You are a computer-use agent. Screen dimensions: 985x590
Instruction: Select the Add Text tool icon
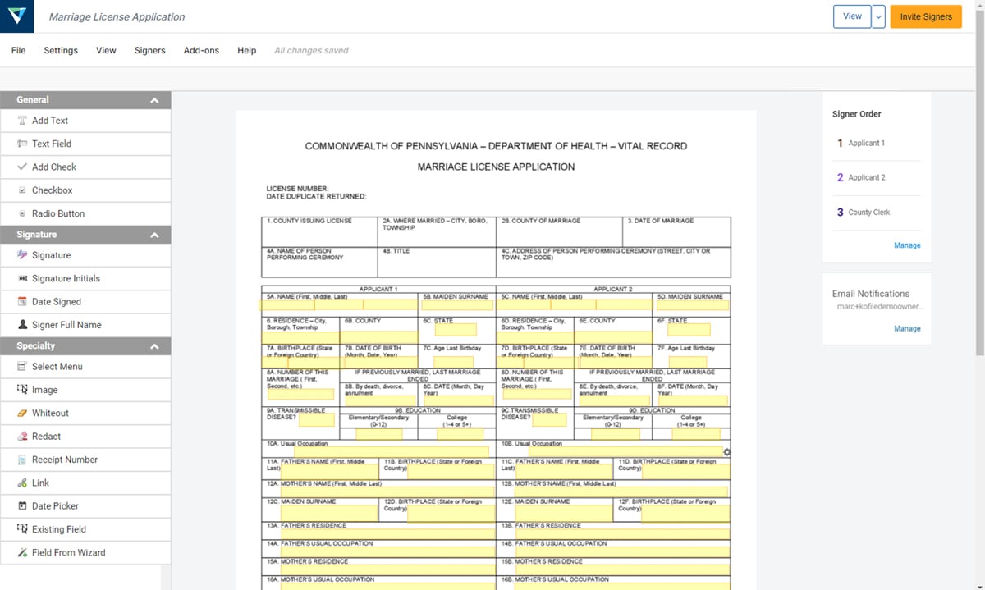pyautogui.click(x=22, y=121)
